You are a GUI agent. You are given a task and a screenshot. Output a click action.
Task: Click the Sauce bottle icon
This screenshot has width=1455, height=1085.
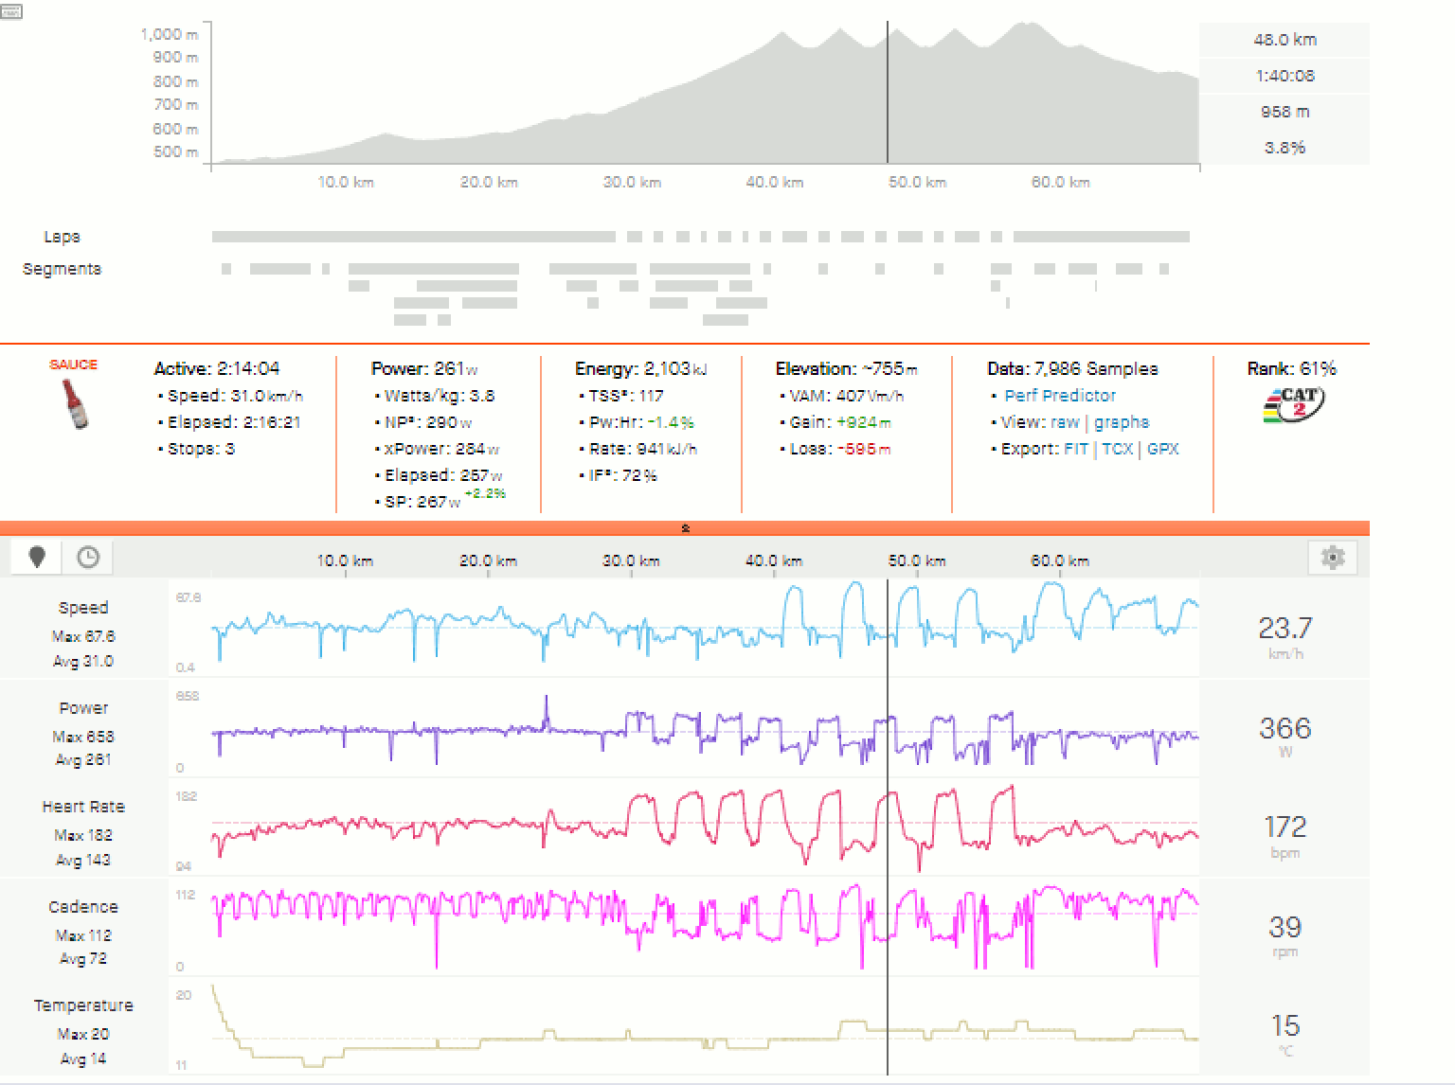(x=74, y=403)
